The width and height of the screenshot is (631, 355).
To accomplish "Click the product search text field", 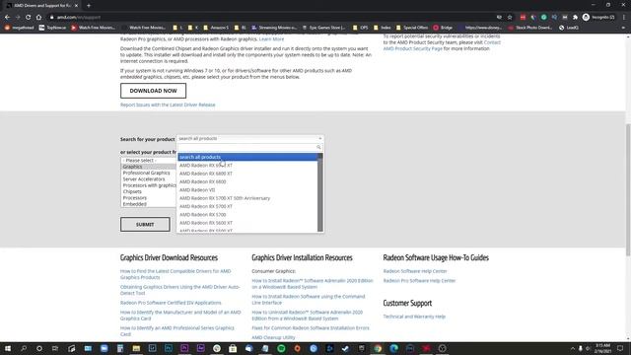I will coord(249,147).
